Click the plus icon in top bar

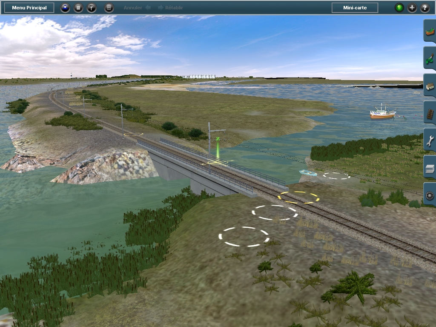coord(412,8)
